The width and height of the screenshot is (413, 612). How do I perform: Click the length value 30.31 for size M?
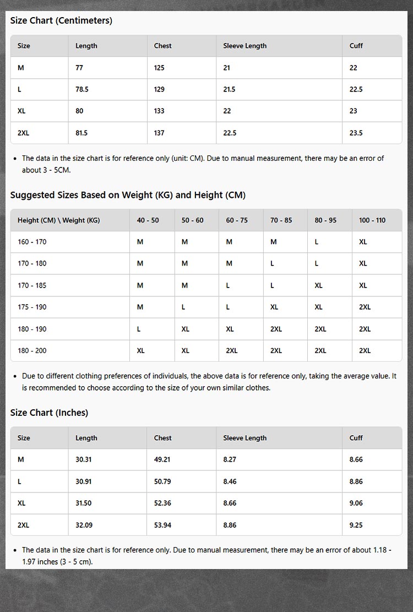[x=84, y=459]
